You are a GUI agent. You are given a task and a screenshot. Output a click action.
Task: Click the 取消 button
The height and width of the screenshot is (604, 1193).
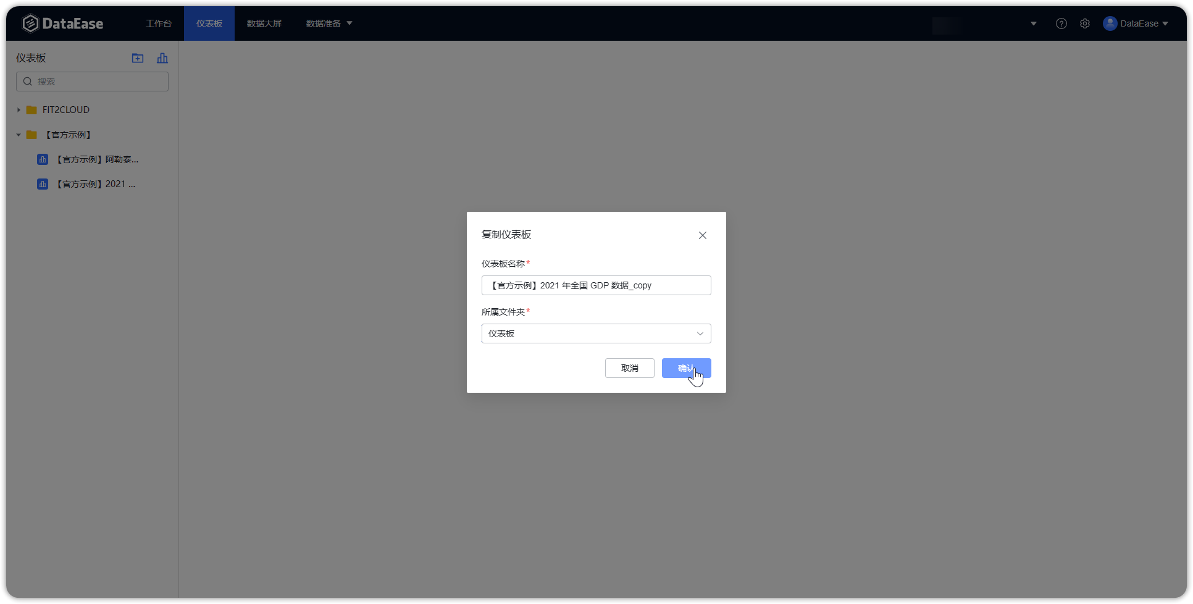click(x=629, y=368)
